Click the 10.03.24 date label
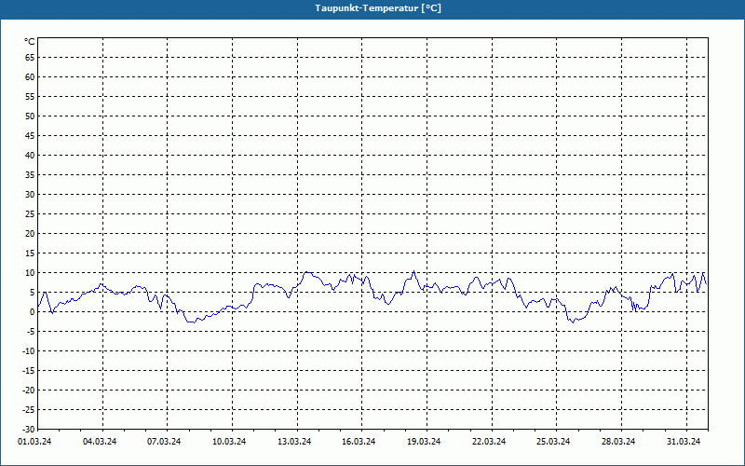Image resolution: width=745 pixels, height=466 pixels. tap(229, 442)
